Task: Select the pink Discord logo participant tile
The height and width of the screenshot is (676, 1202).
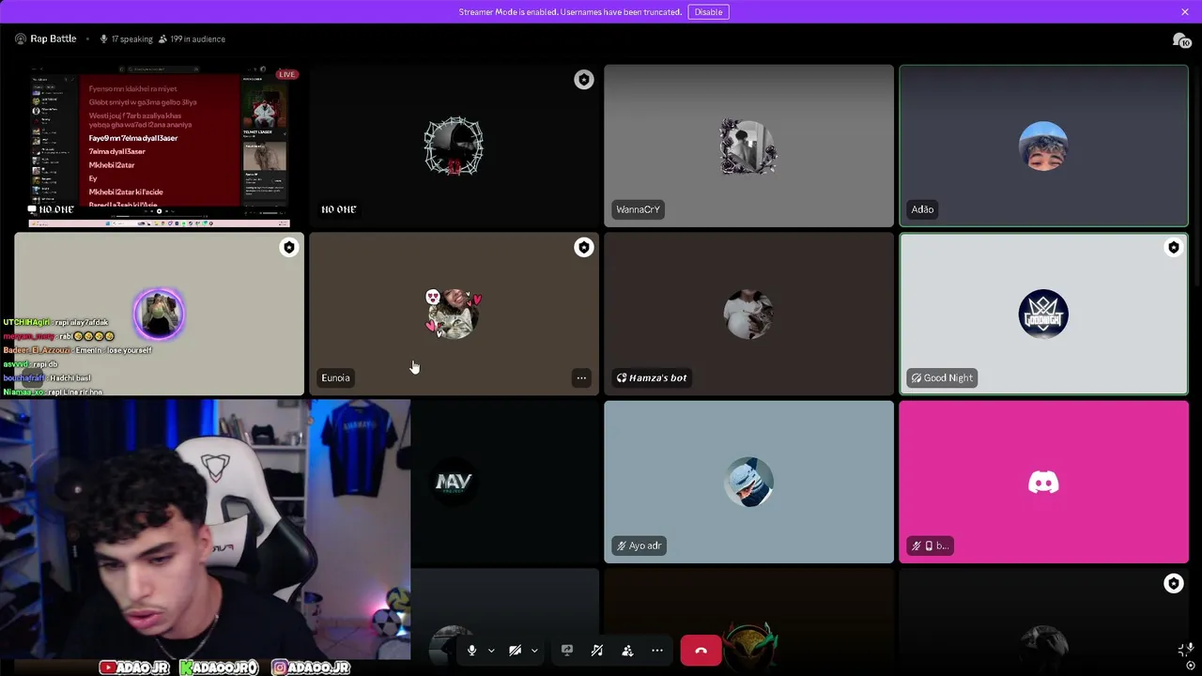Action: pos(1043,482)
